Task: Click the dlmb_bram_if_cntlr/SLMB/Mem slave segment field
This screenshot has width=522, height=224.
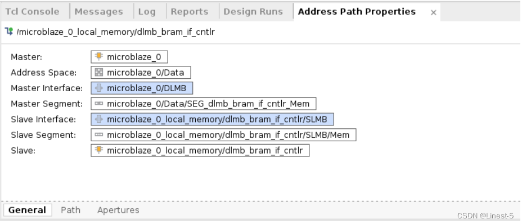Action: pos(223,135)
